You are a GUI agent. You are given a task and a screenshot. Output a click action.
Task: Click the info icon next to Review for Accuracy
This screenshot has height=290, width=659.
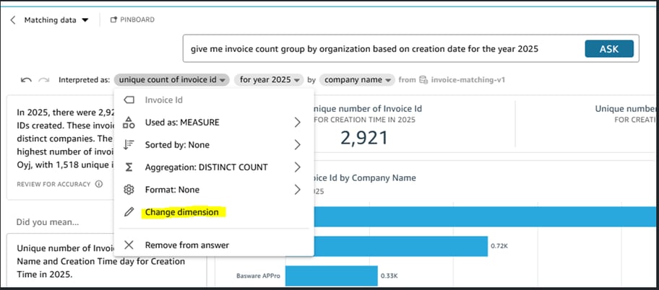click(98, 184)
